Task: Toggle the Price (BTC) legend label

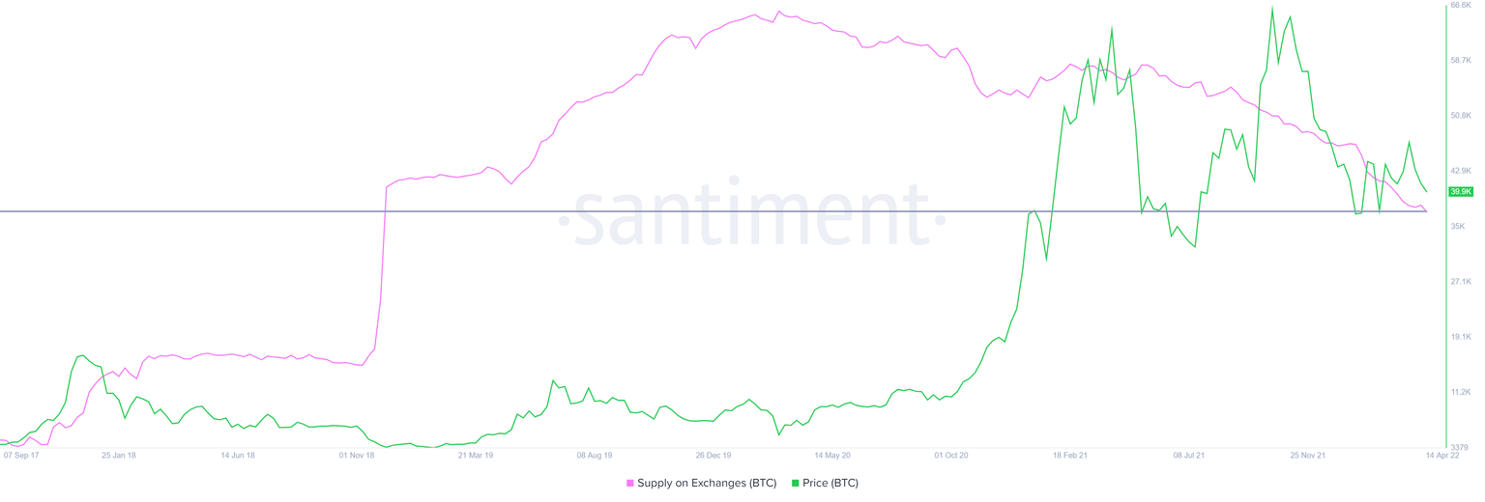Action: 830,484
